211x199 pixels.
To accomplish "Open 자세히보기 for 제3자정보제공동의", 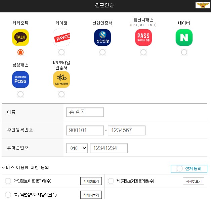I will [x=194, y=181].
